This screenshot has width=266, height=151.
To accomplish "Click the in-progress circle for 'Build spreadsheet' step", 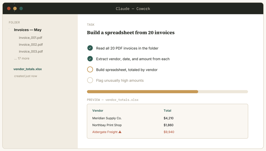I will coord(90,69).
